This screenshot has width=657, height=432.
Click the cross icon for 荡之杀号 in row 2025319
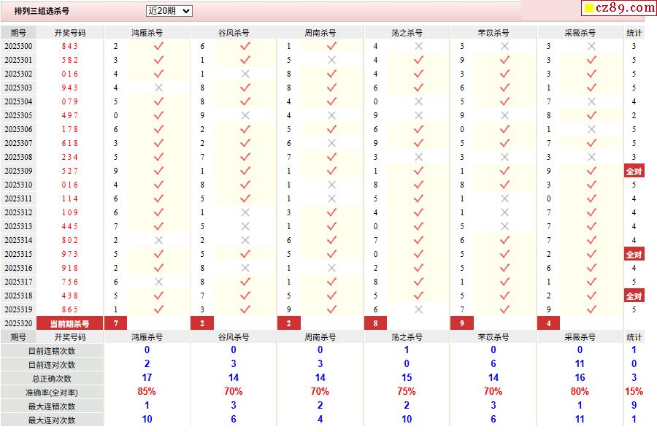(x=418, y=309)
